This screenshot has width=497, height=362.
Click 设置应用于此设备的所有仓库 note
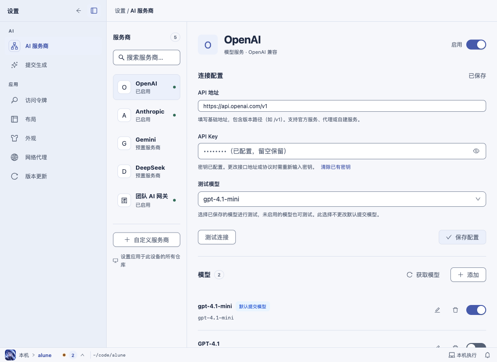[x=147, y=261]
